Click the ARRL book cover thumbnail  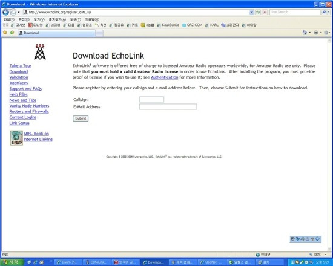click(16, 138)
